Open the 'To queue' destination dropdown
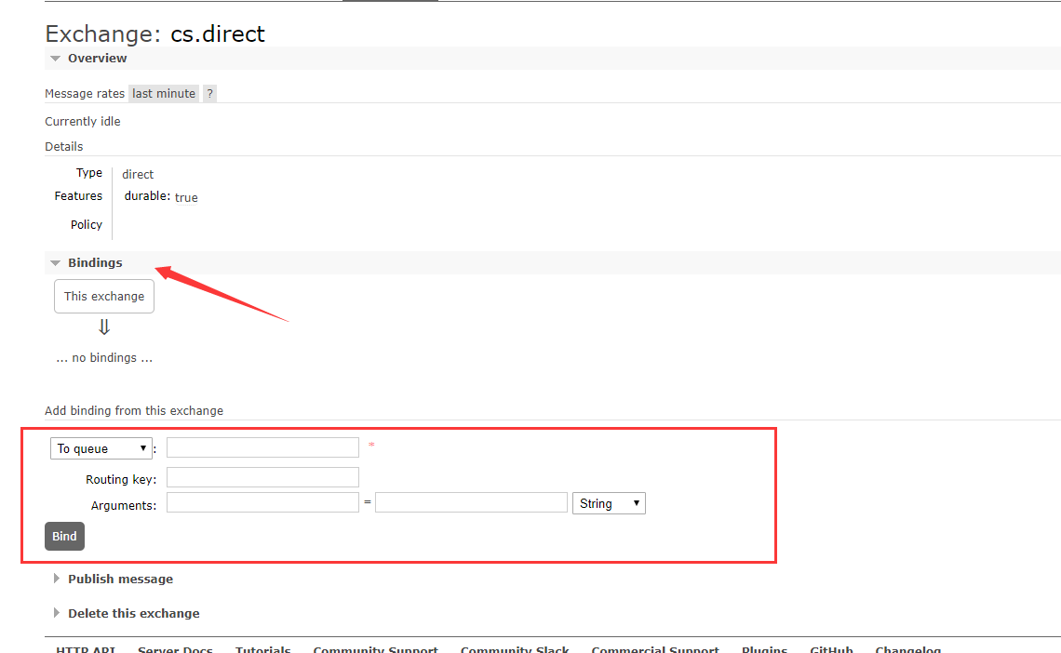Viewport: 1061px width, 653px height. click(101, 448)
